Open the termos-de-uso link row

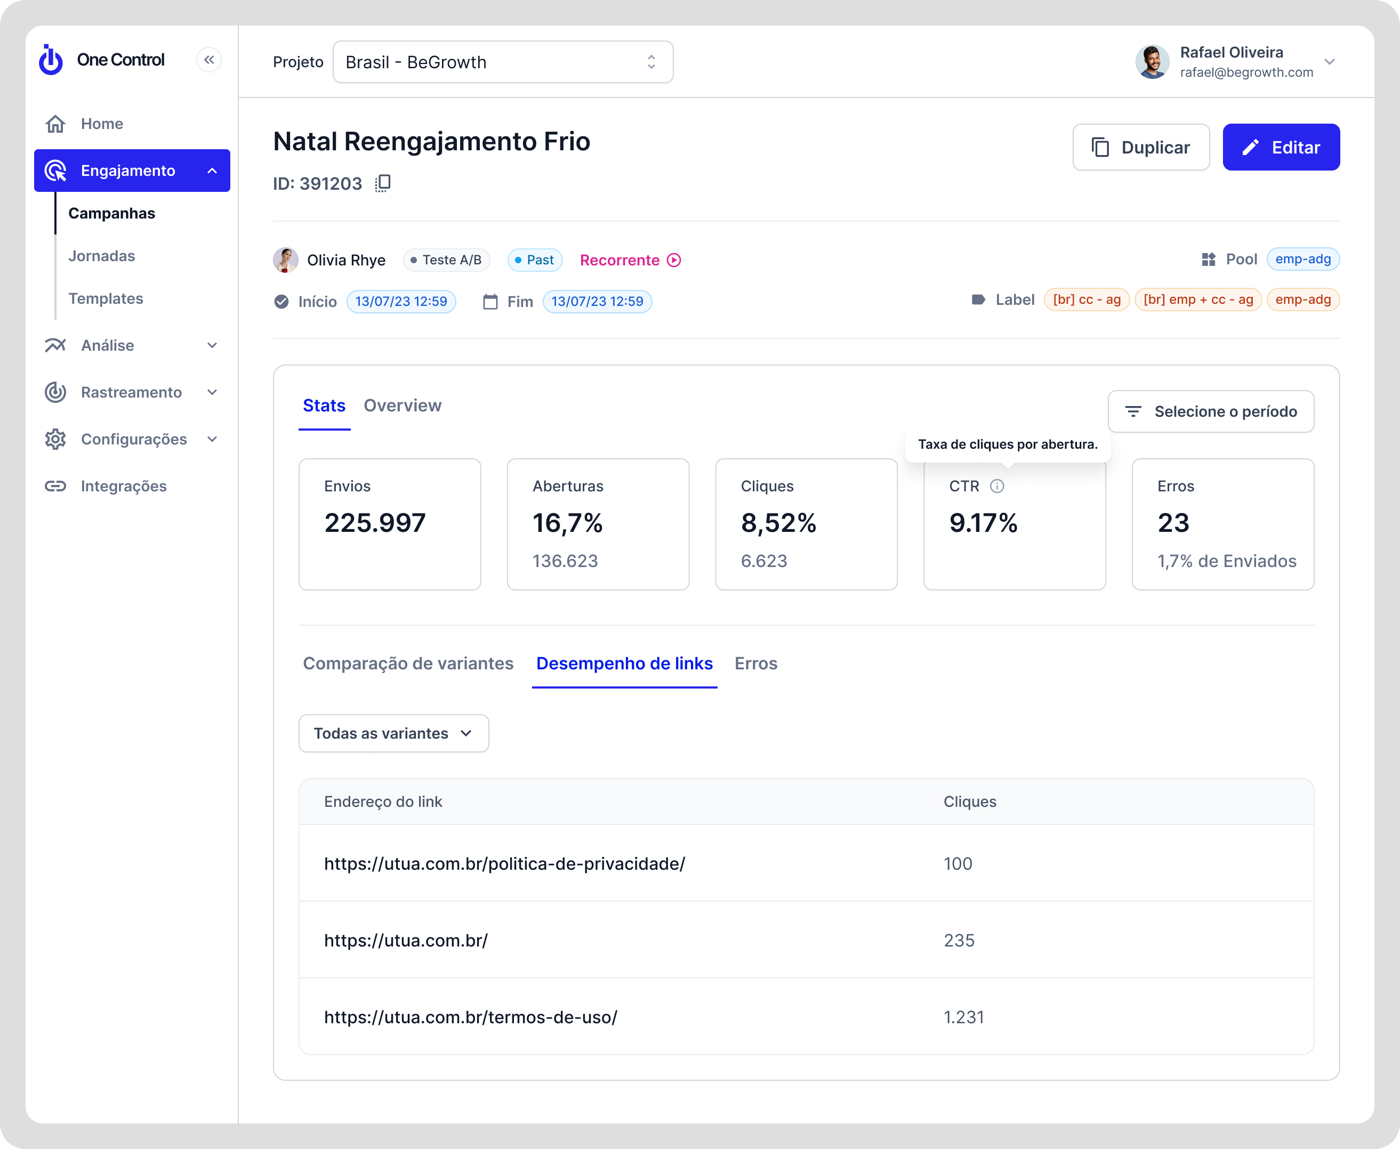[x=470, y=1017]
